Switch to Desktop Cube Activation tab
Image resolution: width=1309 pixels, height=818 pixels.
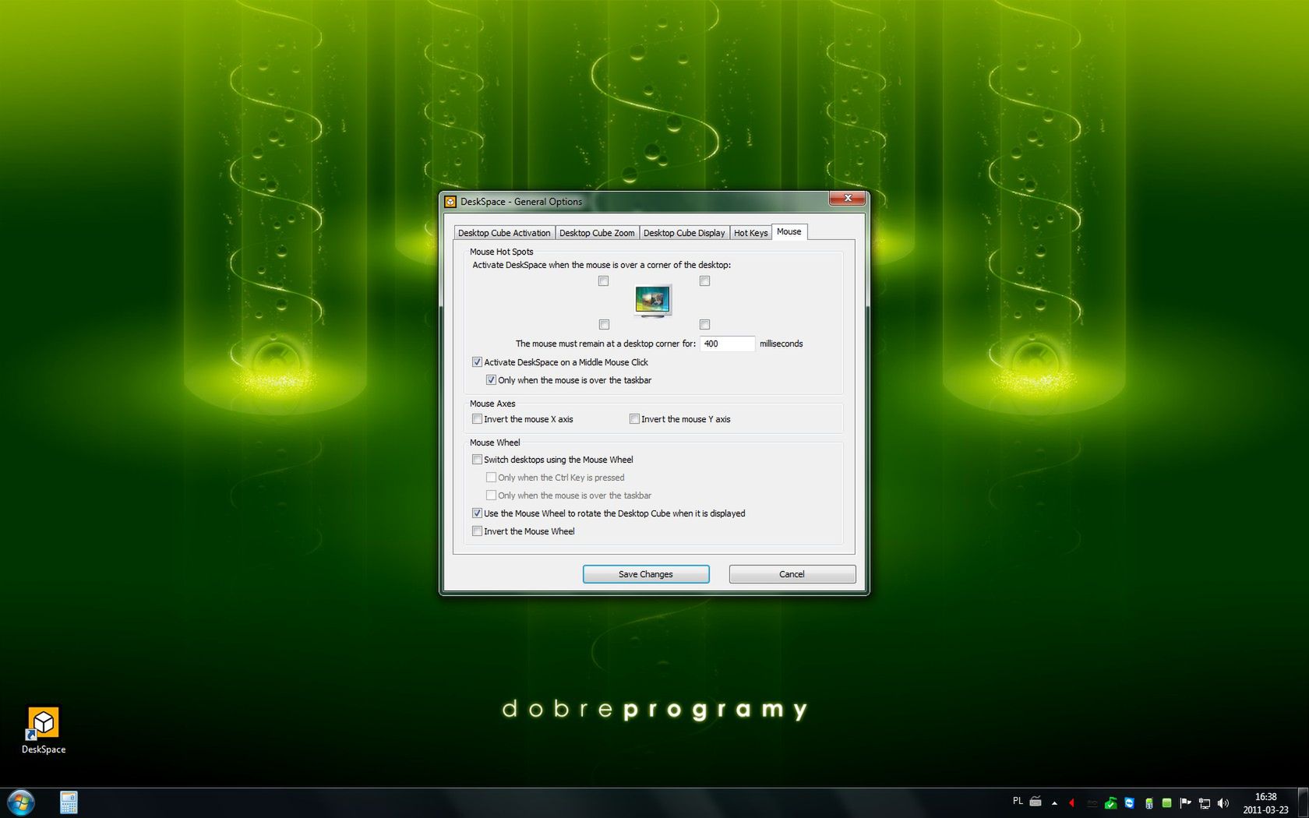point(504,233)
